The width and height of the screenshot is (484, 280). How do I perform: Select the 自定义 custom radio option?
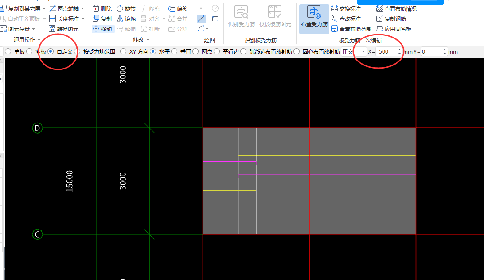(51, 51)
